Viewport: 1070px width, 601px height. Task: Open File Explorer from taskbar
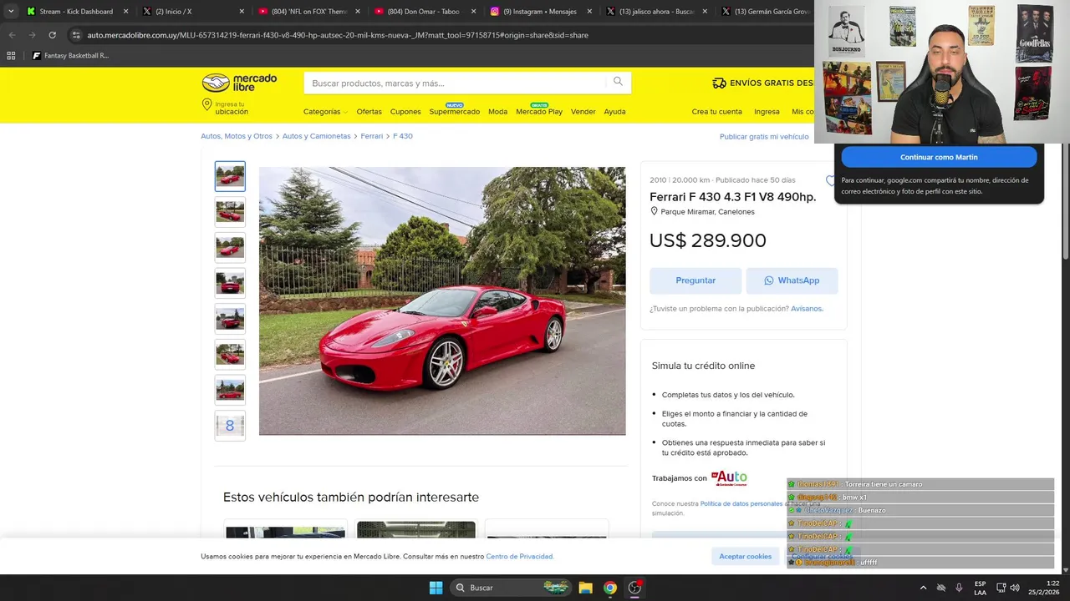(x=585, y=588)
